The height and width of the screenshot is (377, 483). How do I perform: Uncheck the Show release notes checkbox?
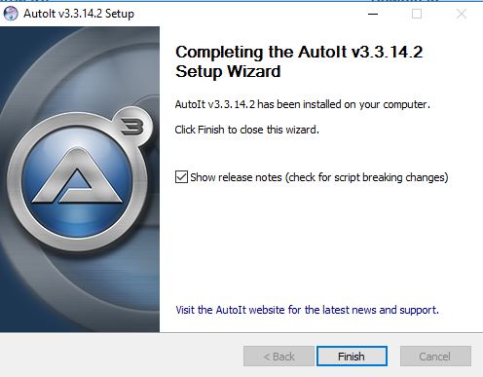coord(181,177)
